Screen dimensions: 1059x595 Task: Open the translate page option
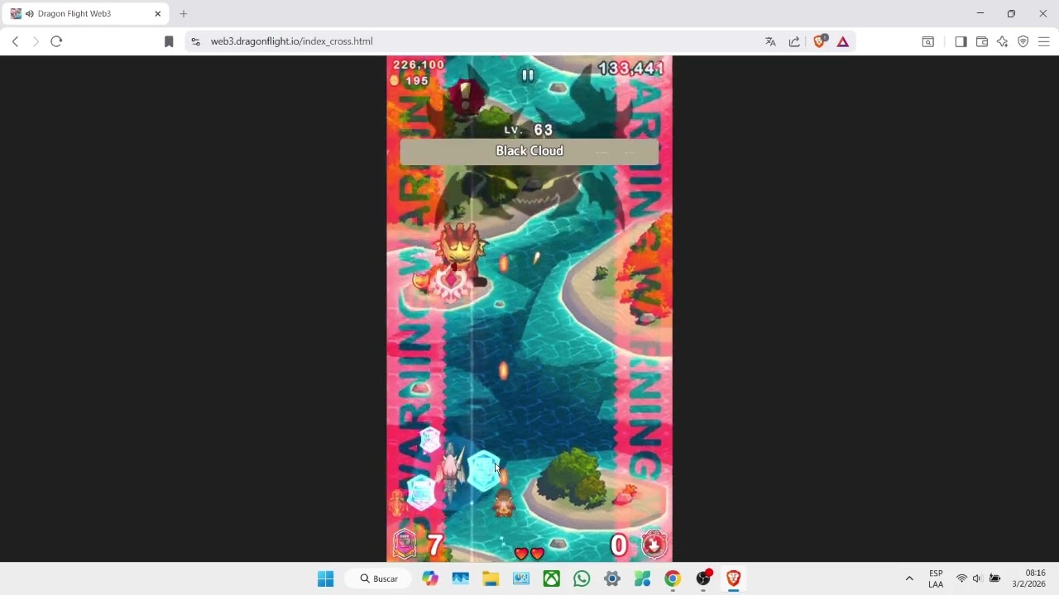[770, 41]
